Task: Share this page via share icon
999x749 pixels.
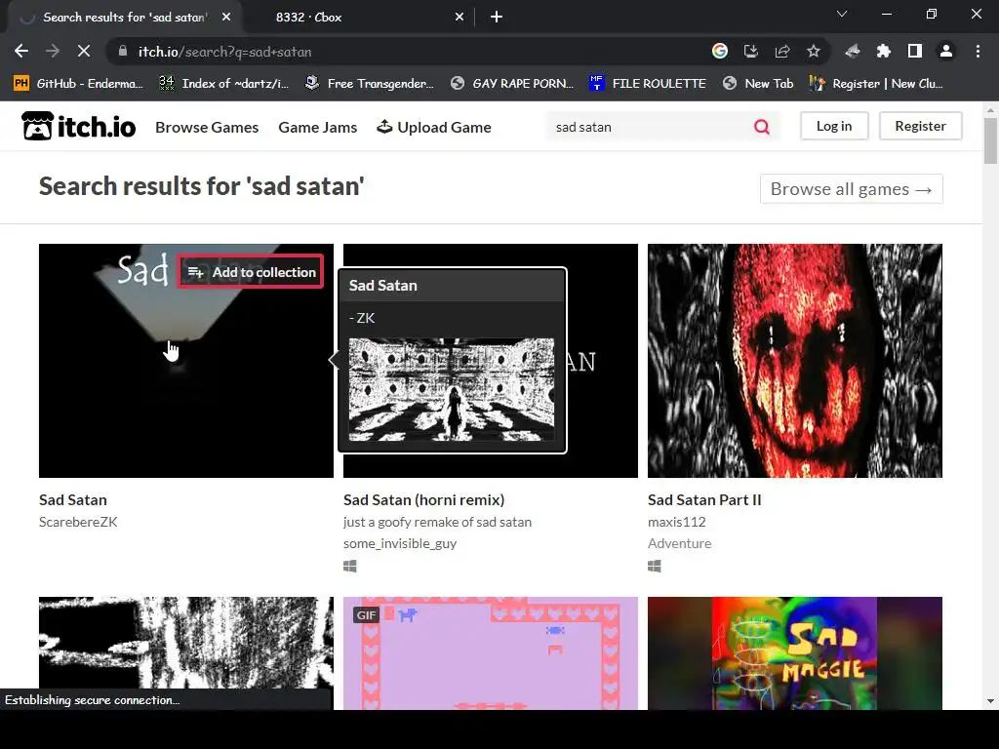Action: point(782,52)
